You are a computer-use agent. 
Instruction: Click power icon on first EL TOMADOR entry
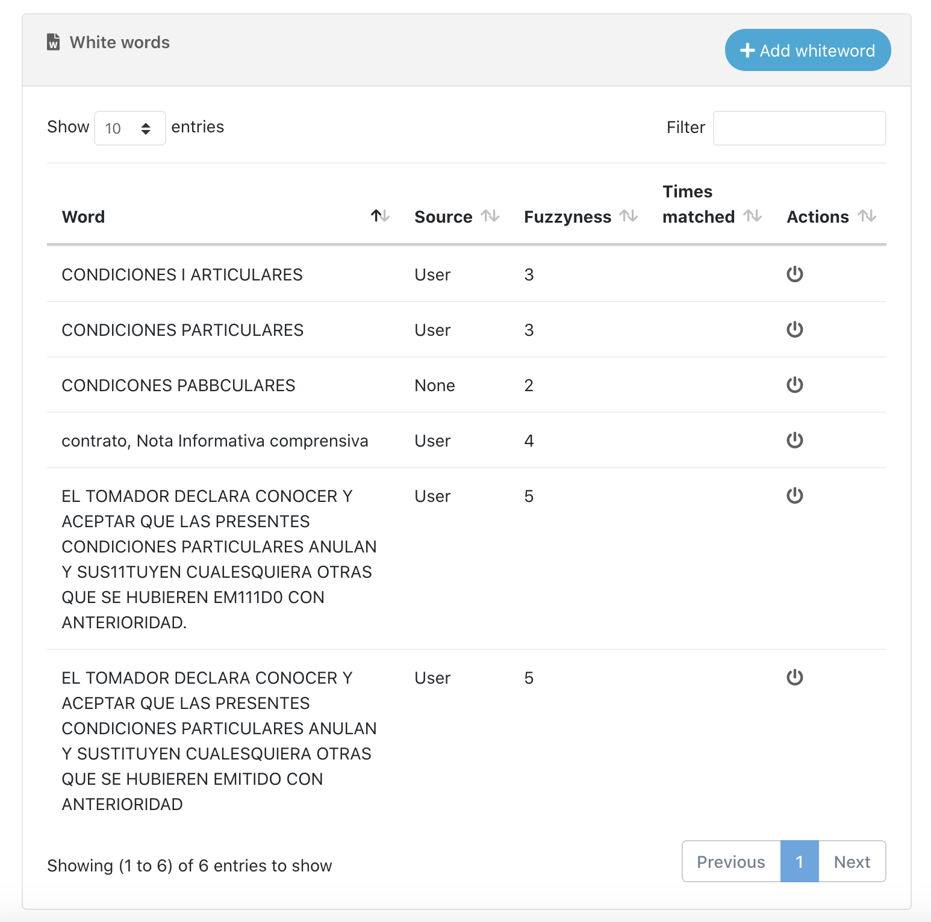tap(794, 495)
